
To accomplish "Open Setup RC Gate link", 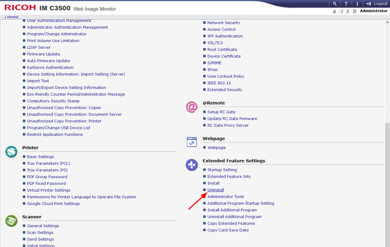I will [222, 112].
